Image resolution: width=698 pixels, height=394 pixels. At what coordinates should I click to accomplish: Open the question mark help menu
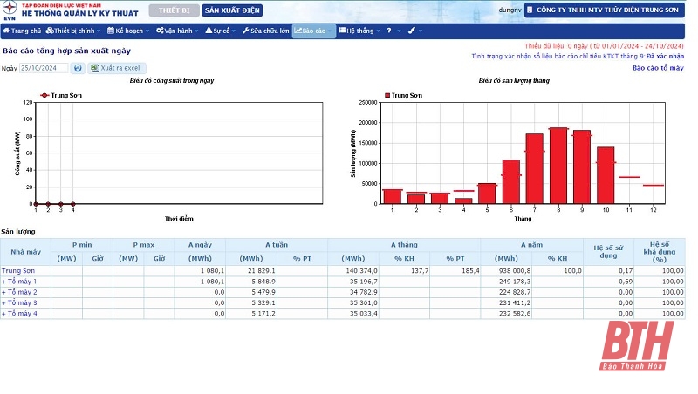(x=391, y=31)
